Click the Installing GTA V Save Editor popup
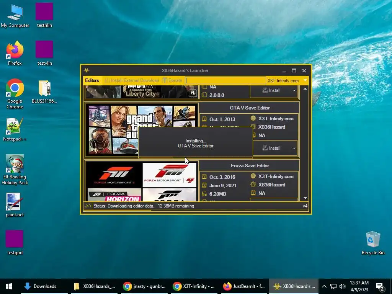Viewport: 392px width, 294px height. (x=196, y=142)
